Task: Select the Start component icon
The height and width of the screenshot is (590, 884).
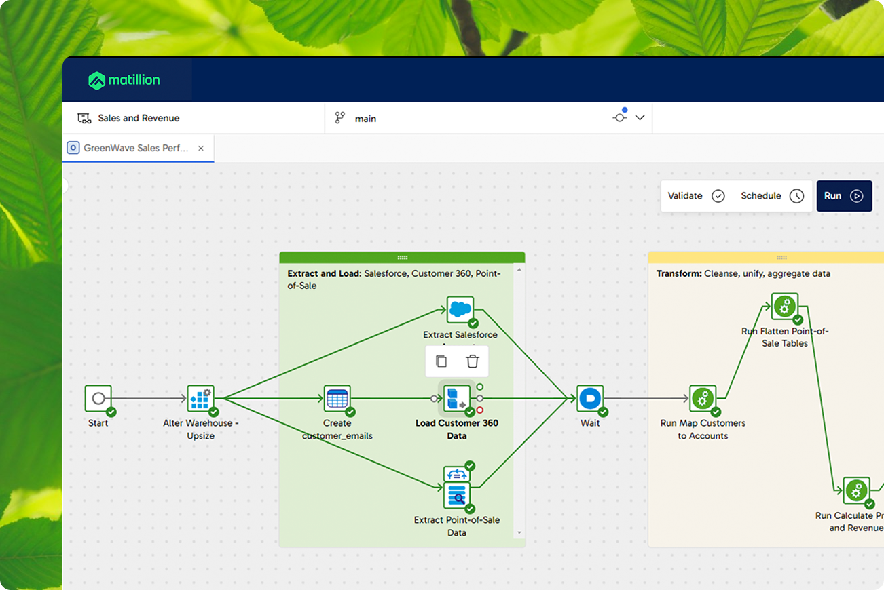Action: [x=98, y=398]
